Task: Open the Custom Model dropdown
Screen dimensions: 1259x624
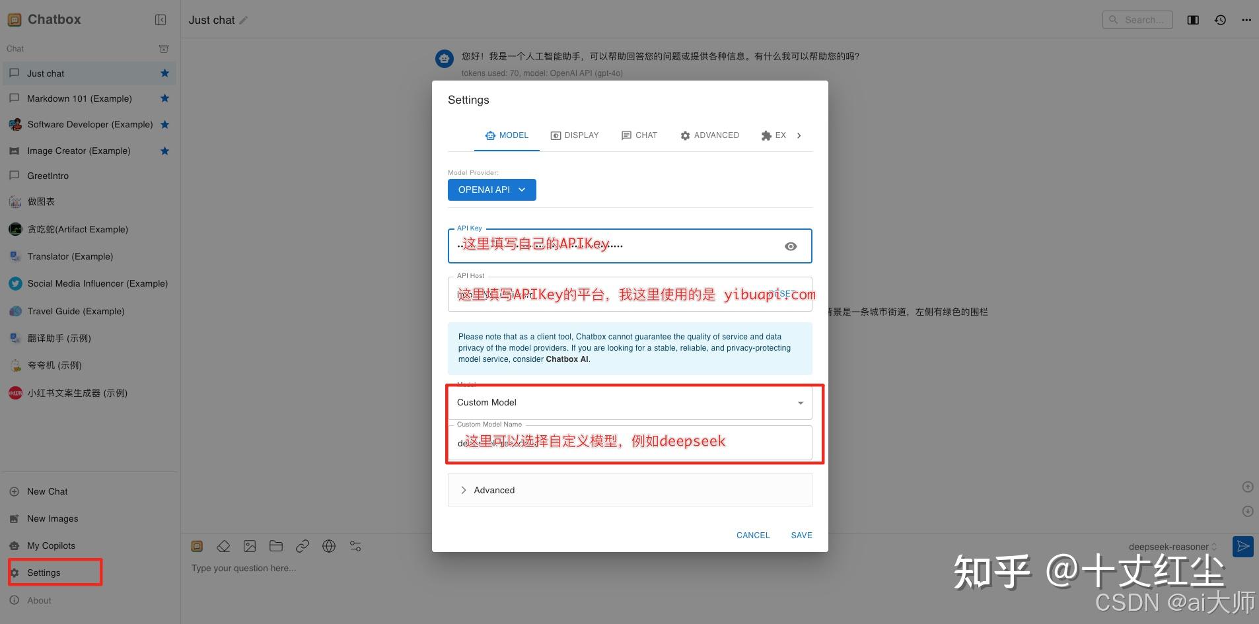Action: (x=630, y=402)
